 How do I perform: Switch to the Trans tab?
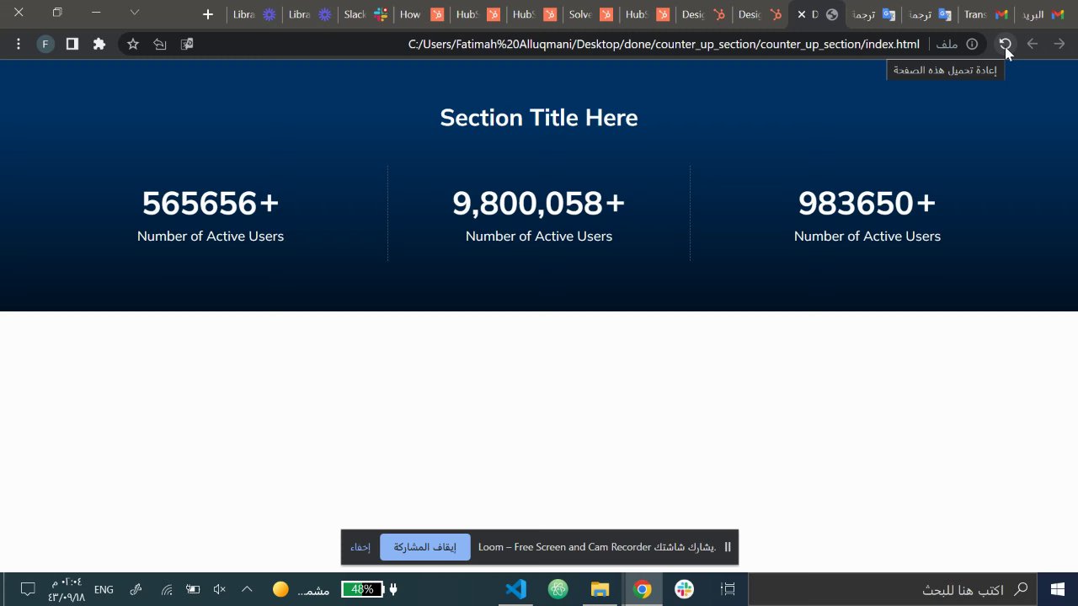pos(986,14)
